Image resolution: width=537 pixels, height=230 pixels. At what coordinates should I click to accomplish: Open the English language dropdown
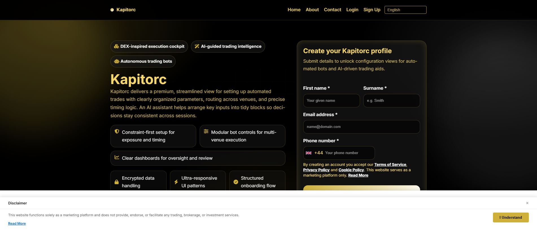(405, 10)
